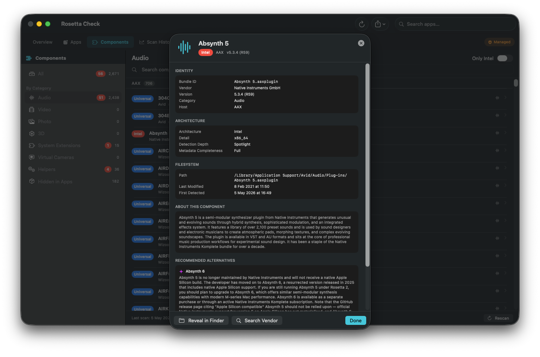
Task: Open the Scan History tab
Action: pyautogui.click(x=154, y=42)
